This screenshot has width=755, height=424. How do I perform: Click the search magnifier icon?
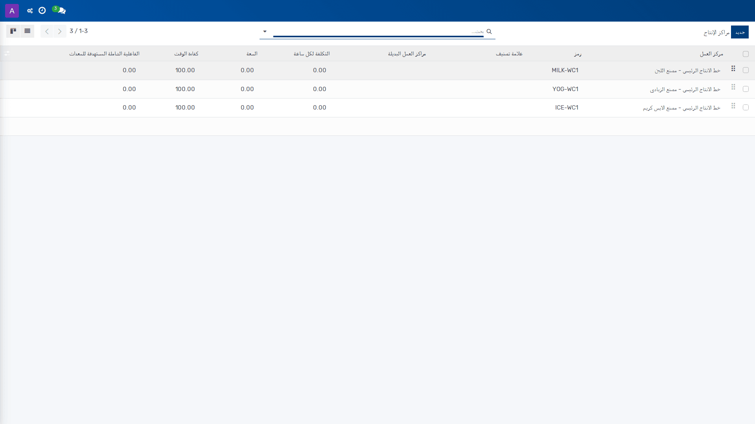(x=489, y=31)
